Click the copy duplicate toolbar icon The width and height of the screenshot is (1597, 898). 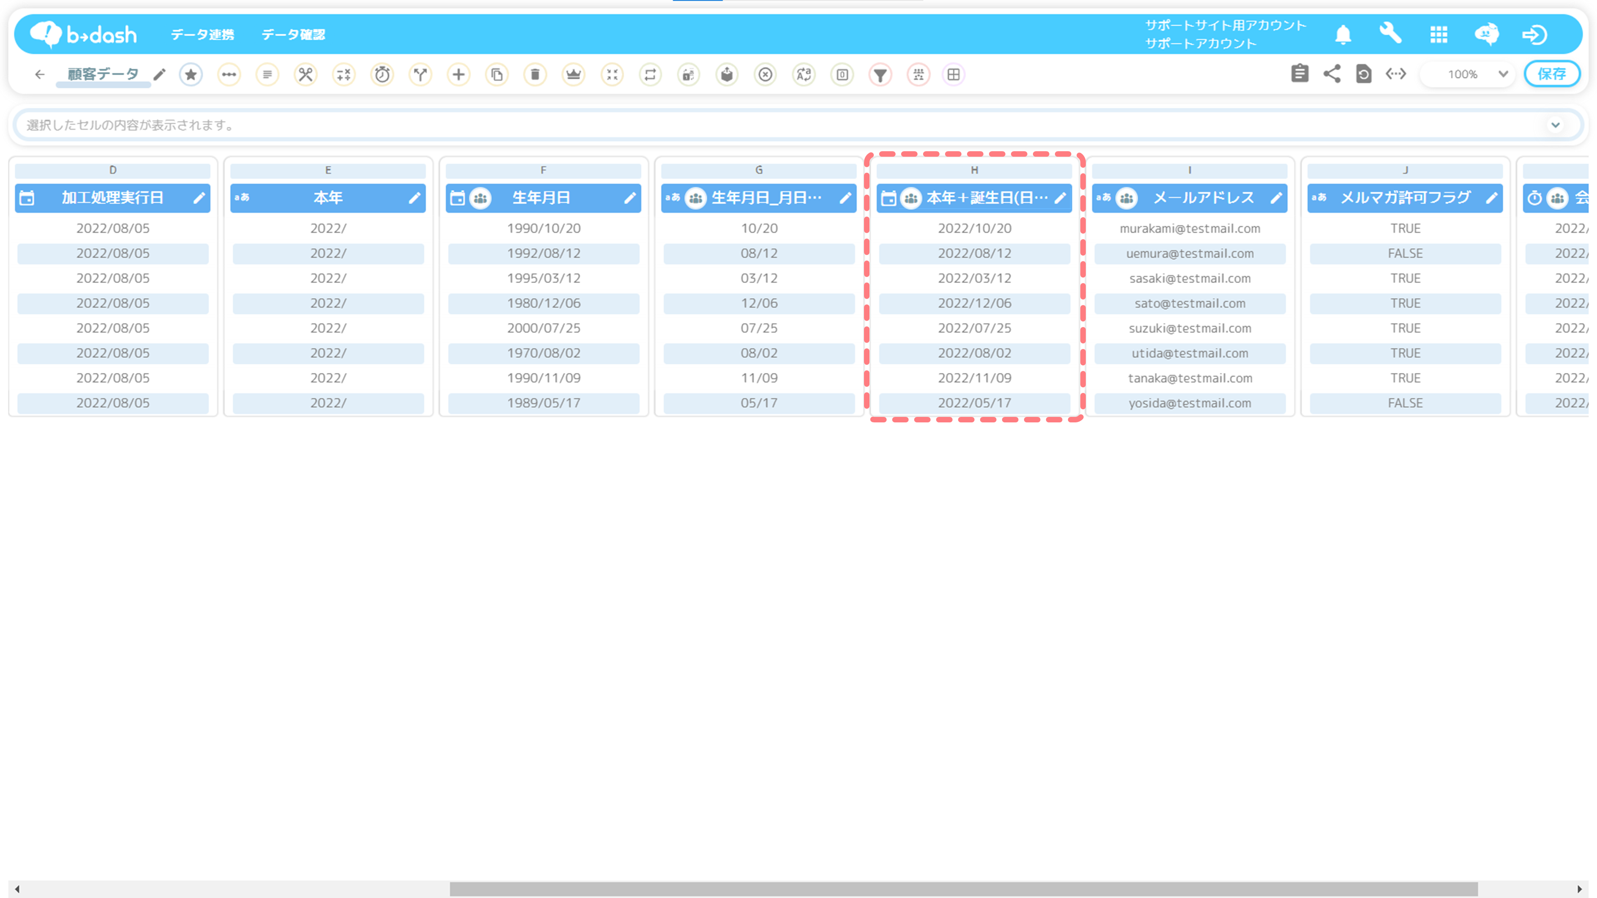pyautogui.click(x=497, y=74)
